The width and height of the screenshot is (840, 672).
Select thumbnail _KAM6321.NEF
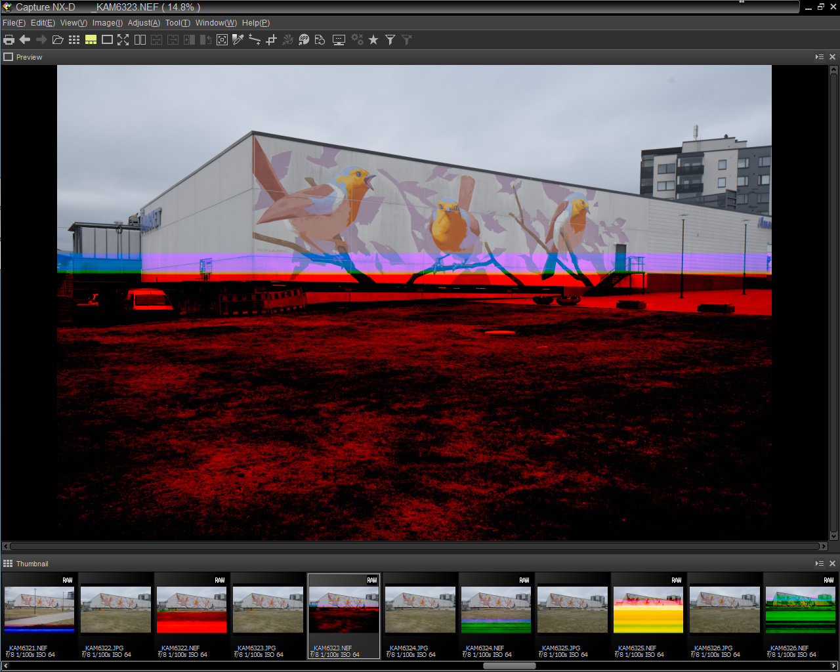tap(39, 616)
